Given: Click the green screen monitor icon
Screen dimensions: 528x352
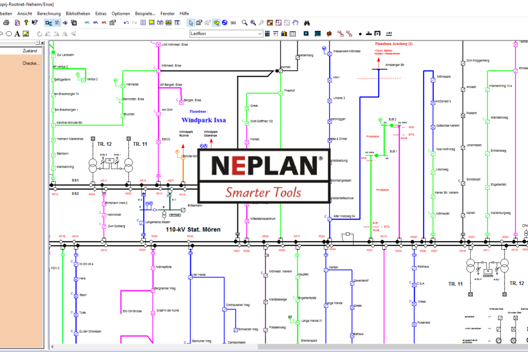Looking at the screenshot, I should pos(306,33).
